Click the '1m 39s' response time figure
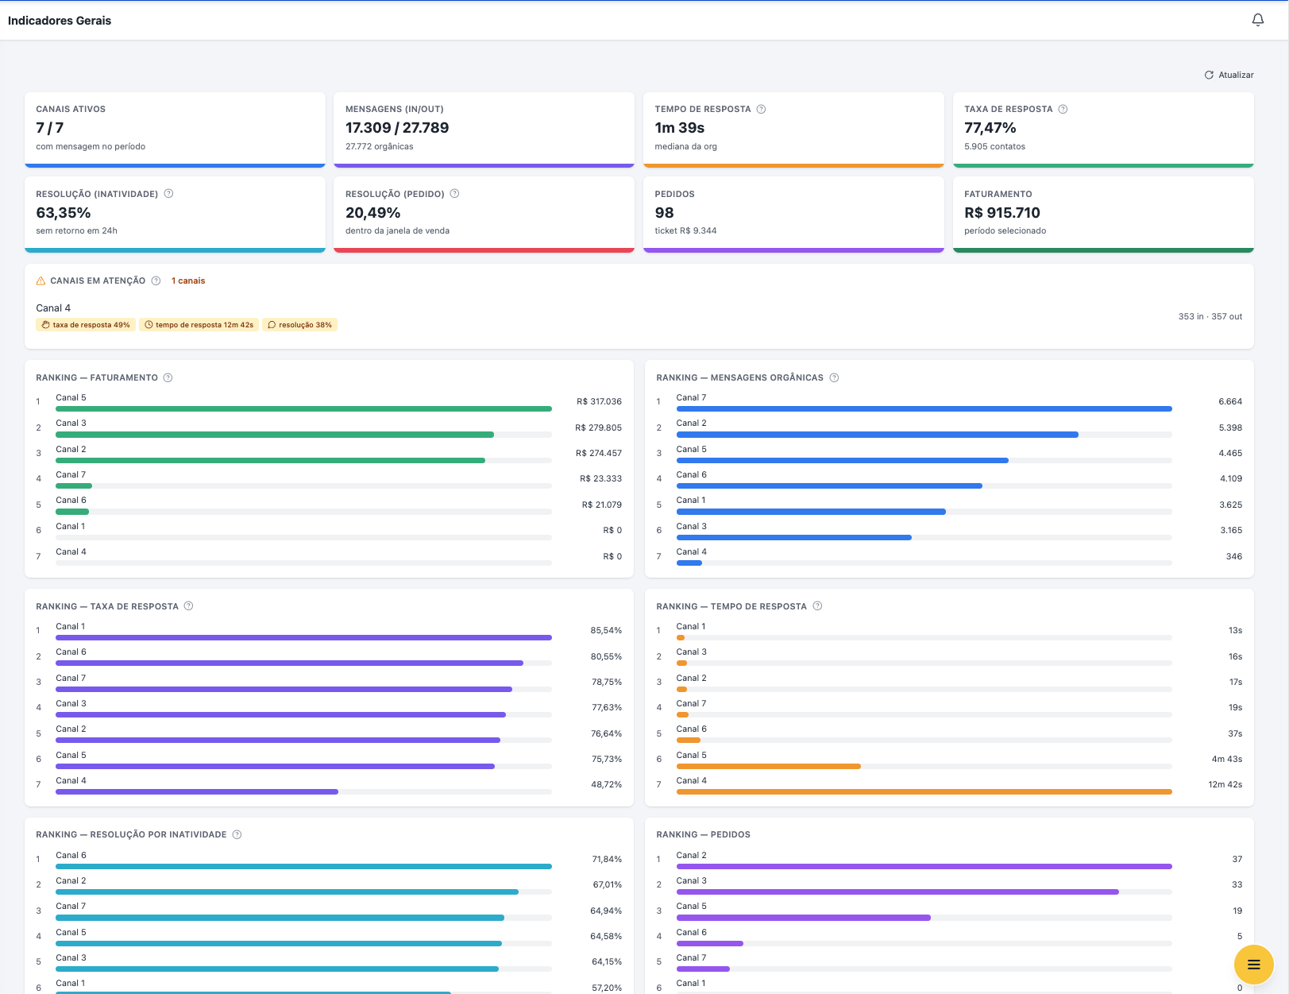 pyautogui.click(x=680, y=128)
